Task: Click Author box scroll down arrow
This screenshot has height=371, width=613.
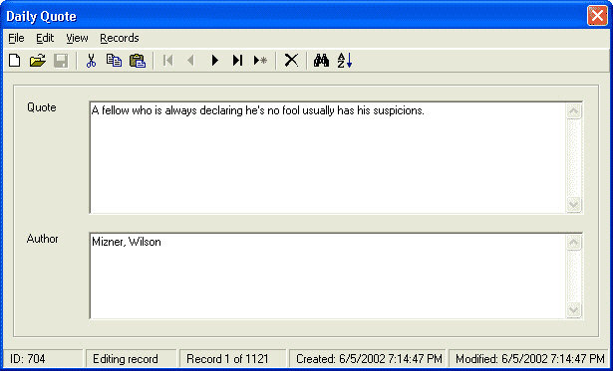Action: [574, 310]
